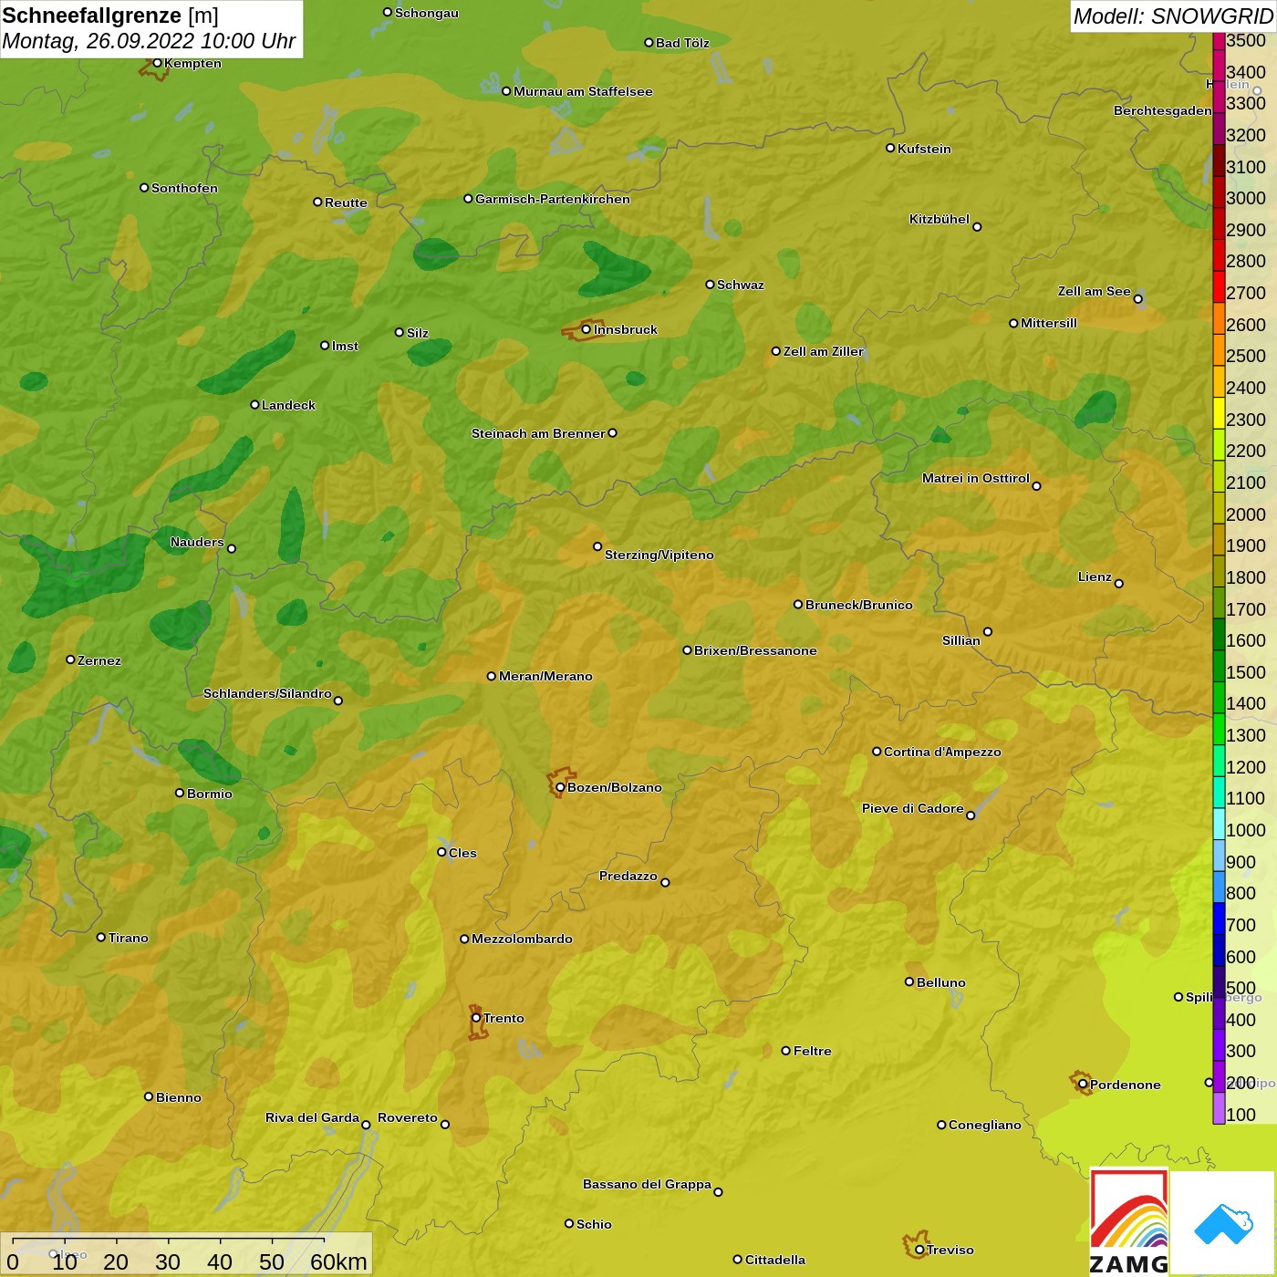Click the 1500 m green legend swatch
The height and width of the screenshot is (1277, 1277).
click(1219, 666)
